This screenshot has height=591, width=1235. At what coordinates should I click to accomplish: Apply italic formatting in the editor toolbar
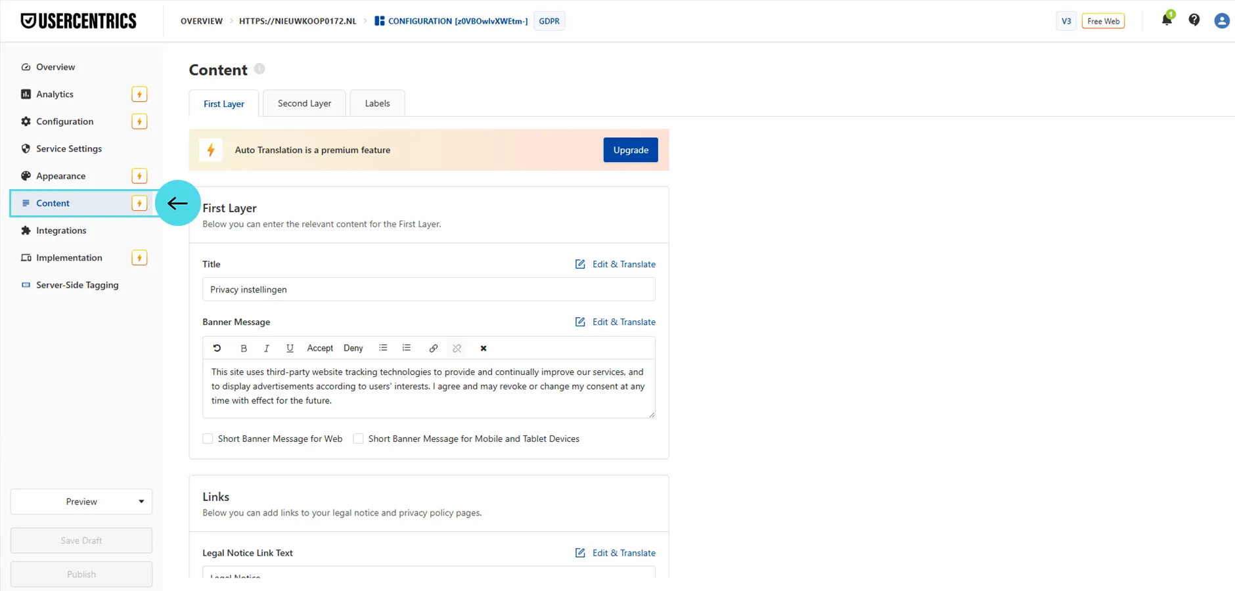(267, 348)
